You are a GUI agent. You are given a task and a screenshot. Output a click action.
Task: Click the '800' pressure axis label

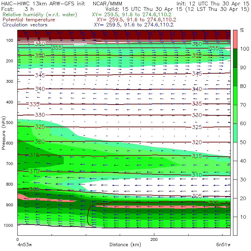click(x=9, y=184)
